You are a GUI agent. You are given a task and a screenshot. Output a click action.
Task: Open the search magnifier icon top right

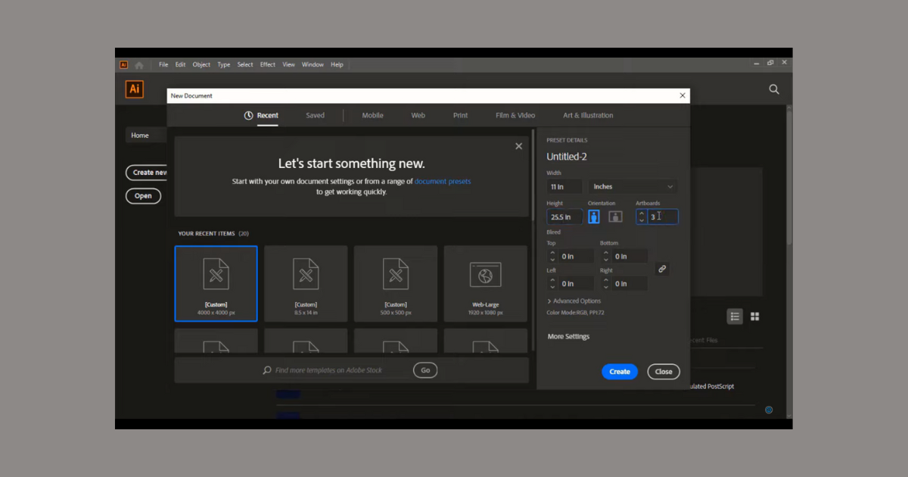[x=774, y=89]
